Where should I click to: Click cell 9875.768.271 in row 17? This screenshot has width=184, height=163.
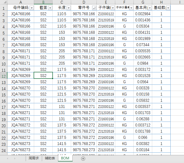84,107
